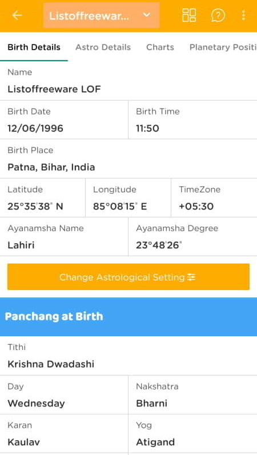Screen dimensions: 257x455
Task: Open the Charts tab
Action: point(160,47)
